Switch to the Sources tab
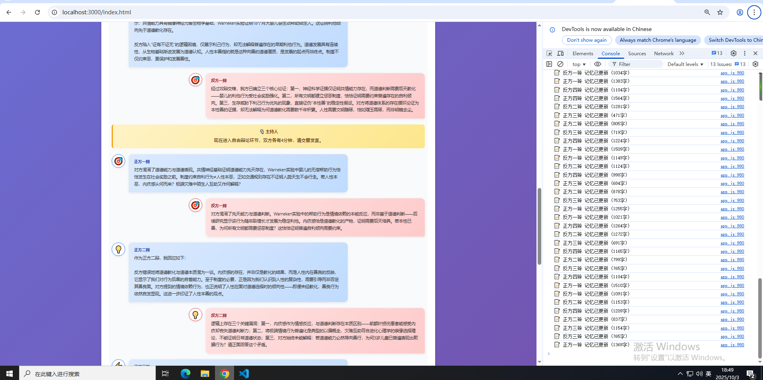The image size is (763, 380). [x=637, y=53]
